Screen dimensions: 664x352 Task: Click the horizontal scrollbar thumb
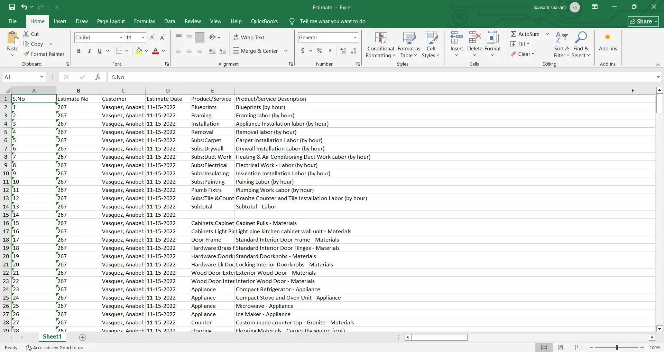439,337
